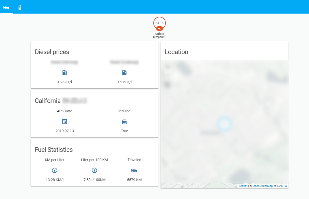The height and width of the screenshot is (199, 309).
Task: Click the Traveled label
Action: [x=134, y=160]
